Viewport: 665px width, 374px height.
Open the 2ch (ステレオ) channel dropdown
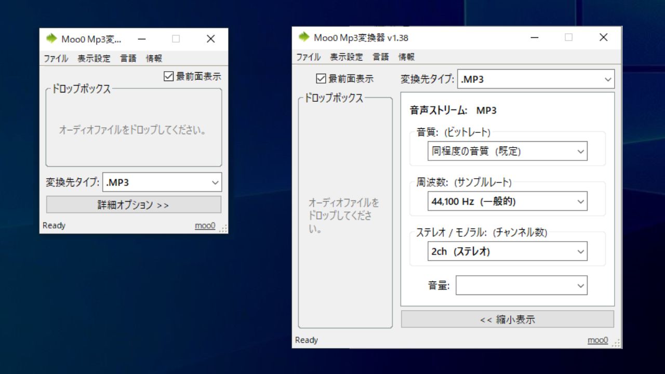[x=508, y=251]
